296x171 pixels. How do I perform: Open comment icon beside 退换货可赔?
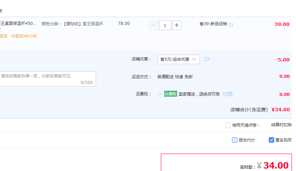(225, 94)
